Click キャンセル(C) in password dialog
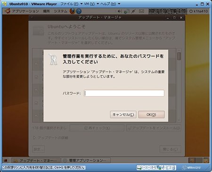The height and width of the screenshot is (172, 212). (123, 115)
